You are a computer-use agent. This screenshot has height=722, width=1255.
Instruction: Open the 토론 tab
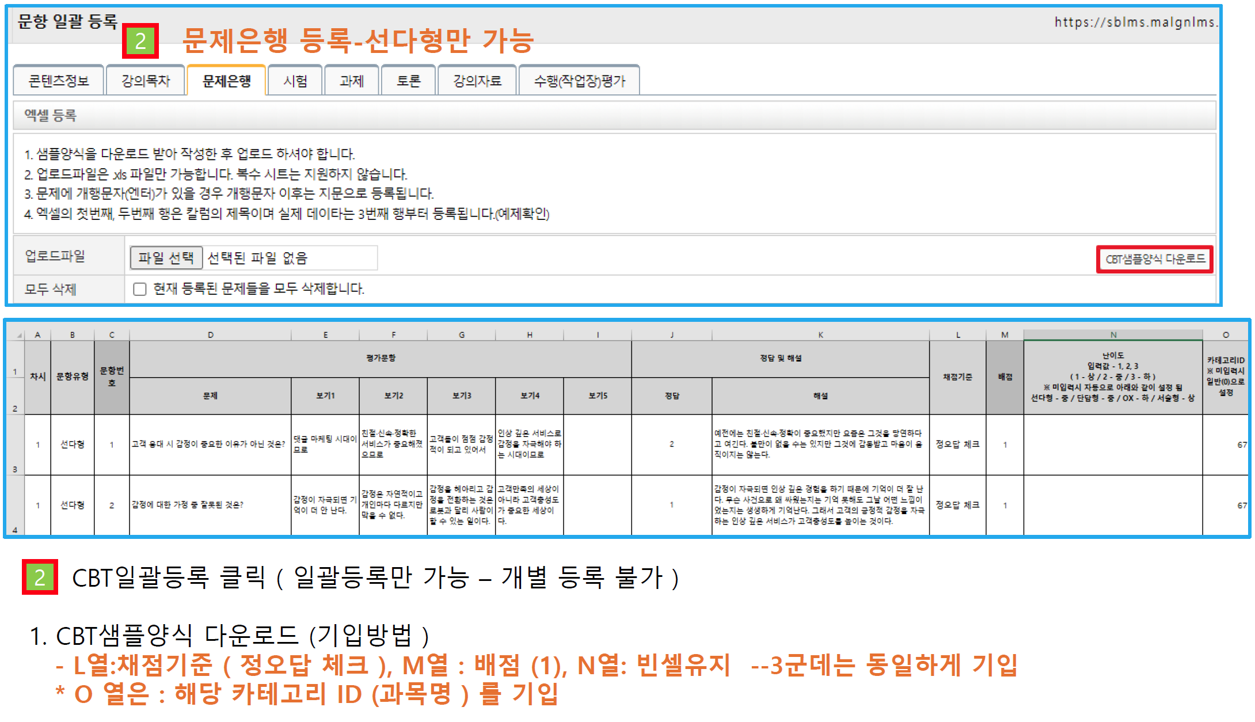tap(409, 81)
